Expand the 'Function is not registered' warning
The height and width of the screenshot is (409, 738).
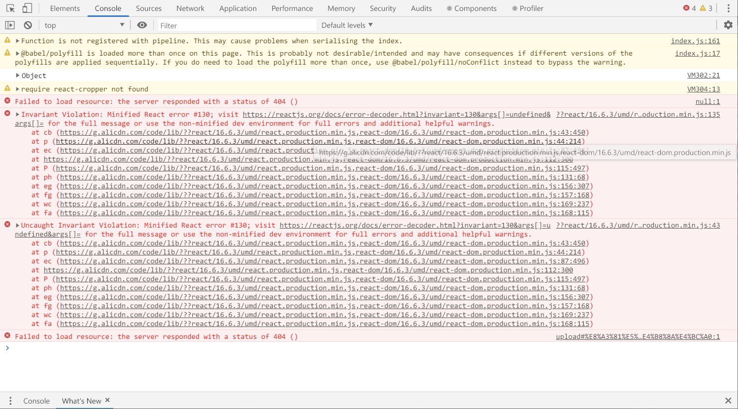tap(18, 41)
